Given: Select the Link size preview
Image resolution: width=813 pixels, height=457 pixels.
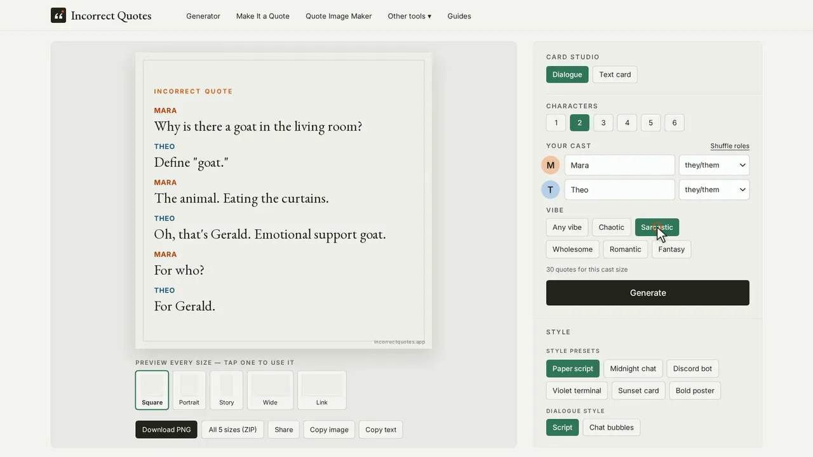Looking at the screenshot, I should (x=322, y=390).
